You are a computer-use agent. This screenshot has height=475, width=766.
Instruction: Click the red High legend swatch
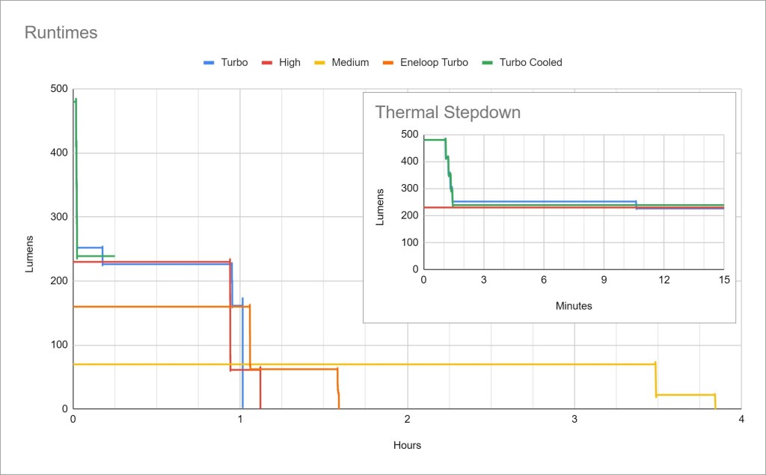tap(268, 63)
